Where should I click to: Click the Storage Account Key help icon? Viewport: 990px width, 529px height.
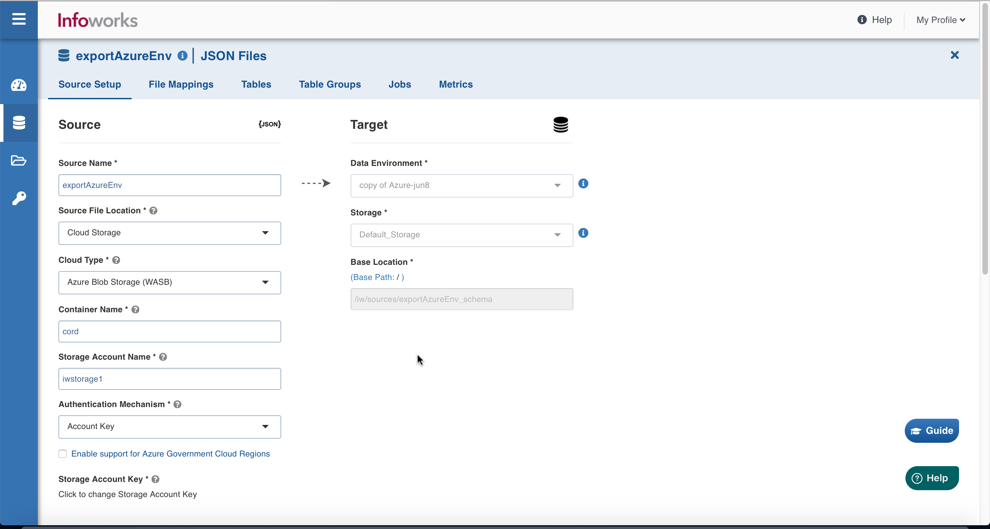pos(155,479)
